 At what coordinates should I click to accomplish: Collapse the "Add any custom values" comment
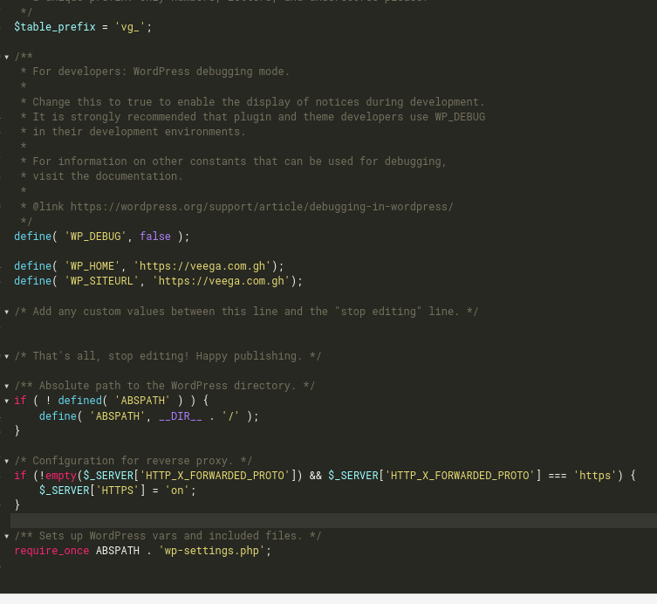click(7, 312)
